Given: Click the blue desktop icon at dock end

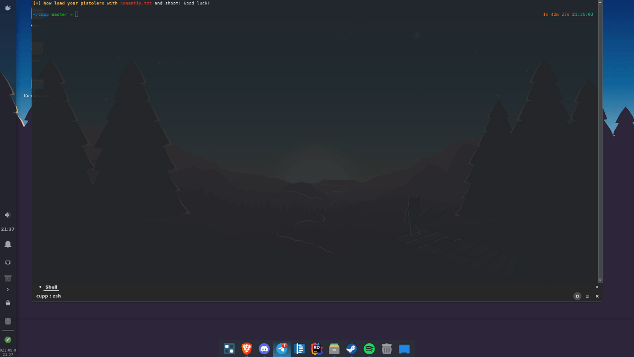Looking at the screenshot, I should 404,349.
